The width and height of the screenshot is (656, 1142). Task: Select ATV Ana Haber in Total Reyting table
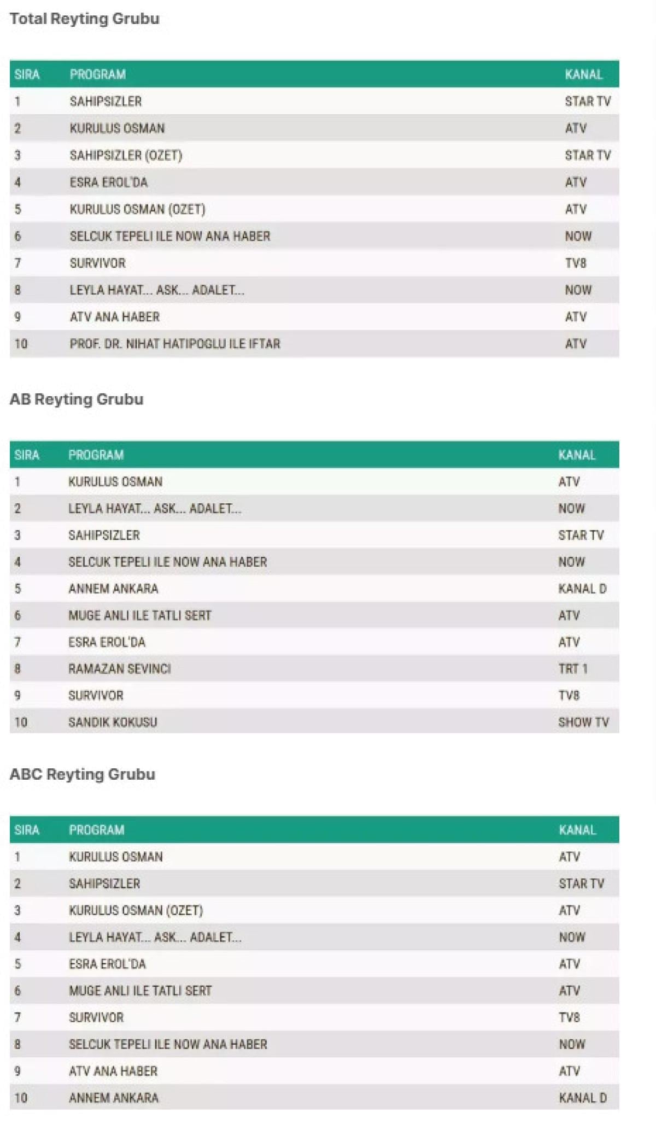click(x=115, y=317)
